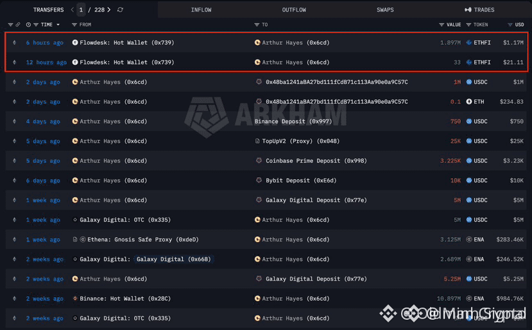
Task: Open Binance: Hot Wallet (0x28C) entity
Action: [x=125, y=299]
